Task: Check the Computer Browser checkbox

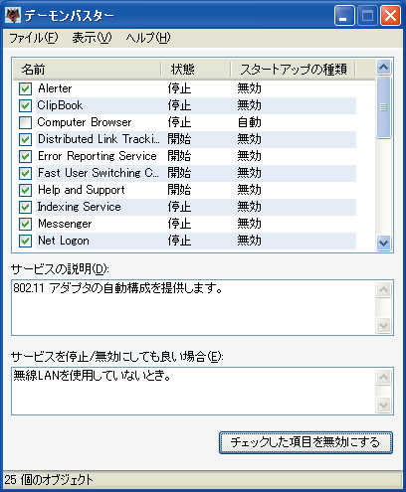Action: pyautogui.click(x=25, y=122)
